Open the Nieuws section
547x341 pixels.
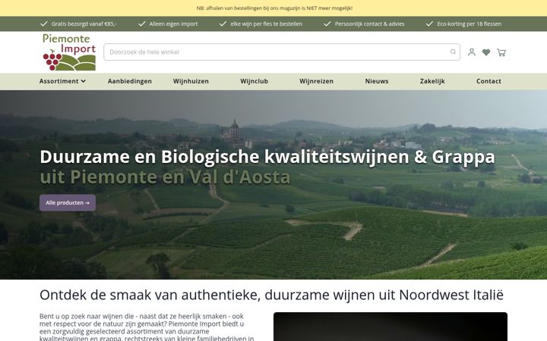point(377,81)
